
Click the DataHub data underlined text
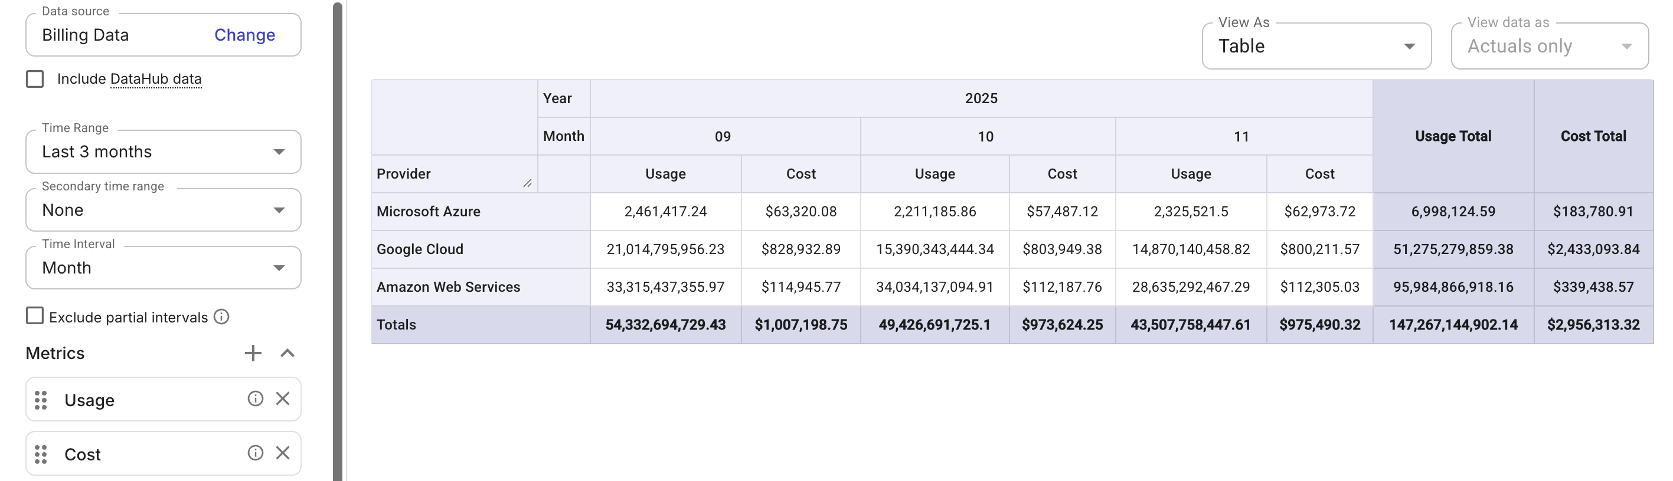click(x=156, y=79)
